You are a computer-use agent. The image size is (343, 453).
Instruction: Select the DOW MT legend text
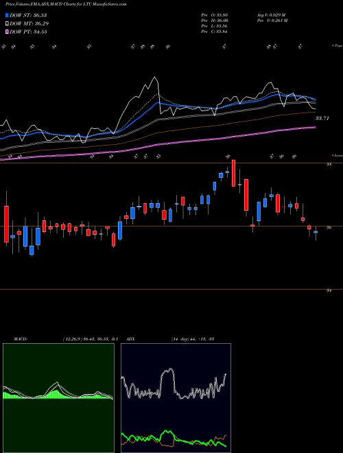(x=29, y=23)
